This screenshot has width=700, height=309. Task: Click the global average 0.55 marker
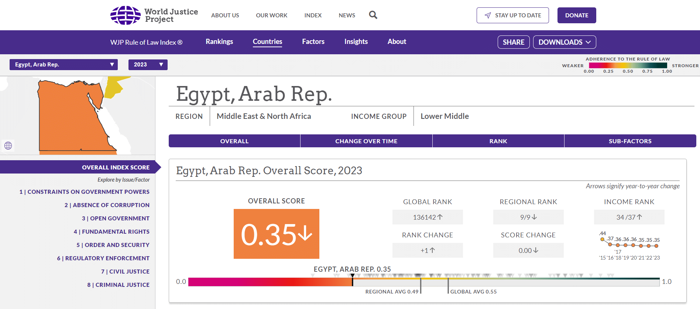pos(448,286)
